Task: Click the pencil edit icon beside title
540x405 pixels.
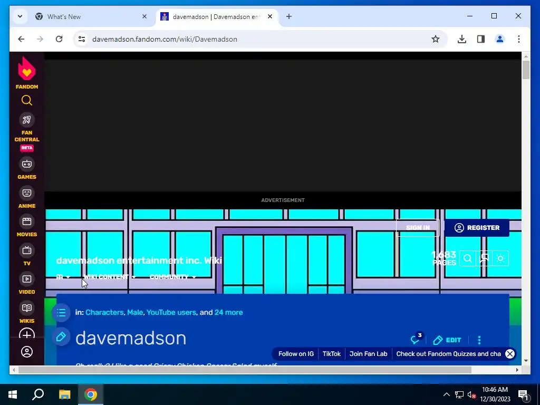Action: click(61, 337)
